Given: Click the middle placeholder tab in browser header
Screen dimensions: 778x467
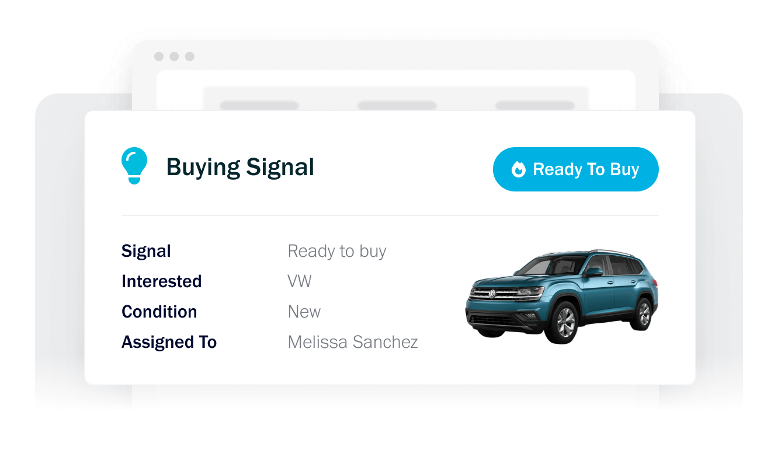Looking at the screenshot, I should (x=397, y=104).
